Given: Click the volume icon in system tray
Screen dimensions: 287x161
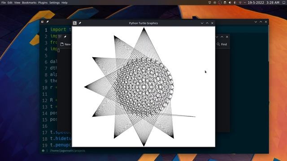Looking at the screenshot, I should tap(230, 3).
